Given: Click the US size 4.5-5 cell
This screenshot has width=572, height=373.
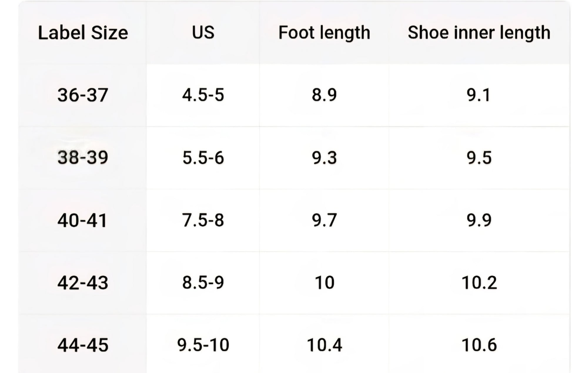Looking at the screenshot, I should (x=203, y=95).
